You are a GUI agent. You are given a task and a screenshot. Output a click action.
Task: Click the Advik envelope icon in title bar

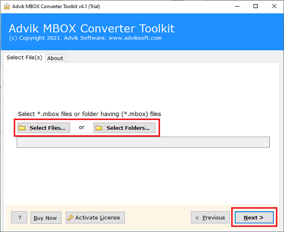[x=7, y=6]
